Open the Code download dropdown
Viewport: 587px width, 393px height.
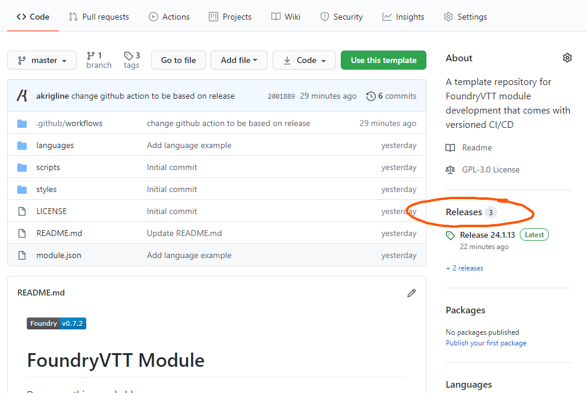coord(304,60)
